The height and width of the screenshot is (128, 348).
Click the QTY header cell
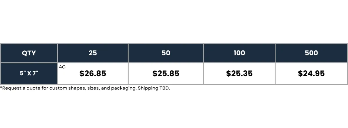pyautogui.click(x=29, y=53)
